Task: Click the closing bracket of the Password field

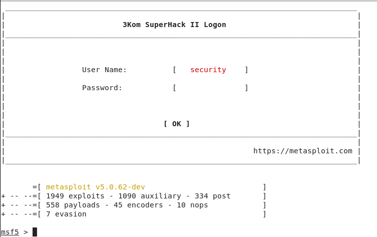Action: (246, 88)
